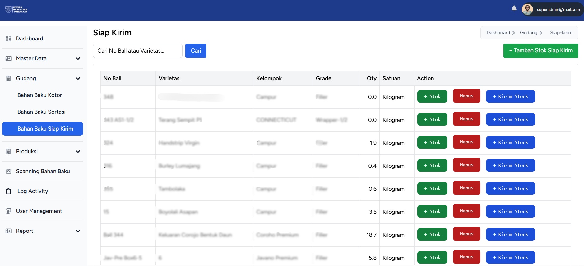
Task: Click the superadmin profile avatar
Action: tap(527, 9)
